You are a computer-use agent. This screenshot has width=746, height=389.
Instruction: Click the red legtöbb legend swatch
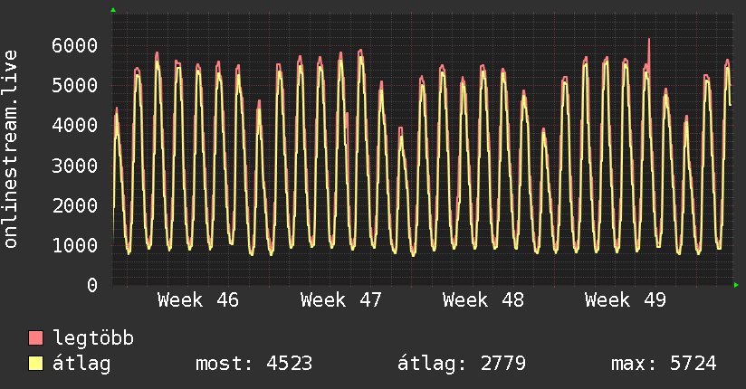(x=36, y=338)
